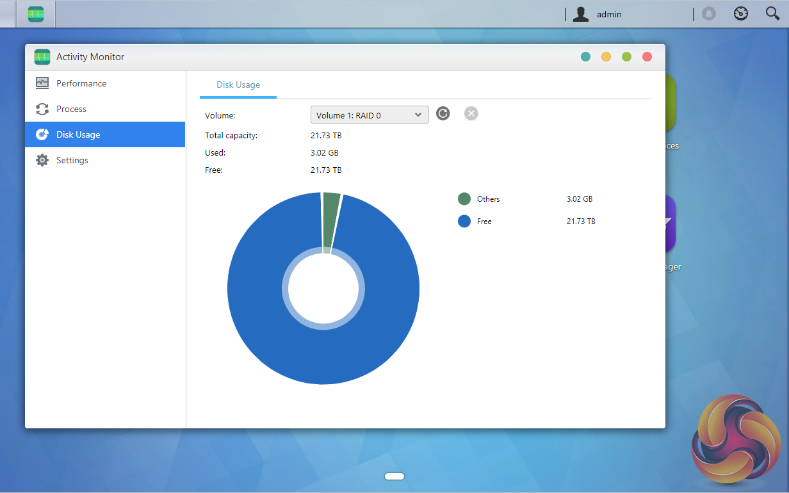The image size is (789, 493).
Task: Click the desktop page indicator at bottom
Action: [x=394, y=476]
